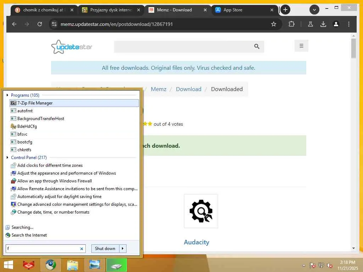
Task: Reload the Memz download page
Action: coord(40,24)
